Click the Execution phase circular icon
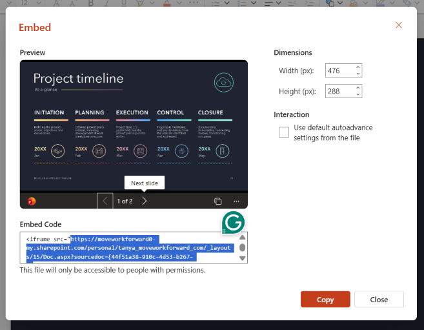This screenshot has height=330, width=424. [x=140, y=151]
